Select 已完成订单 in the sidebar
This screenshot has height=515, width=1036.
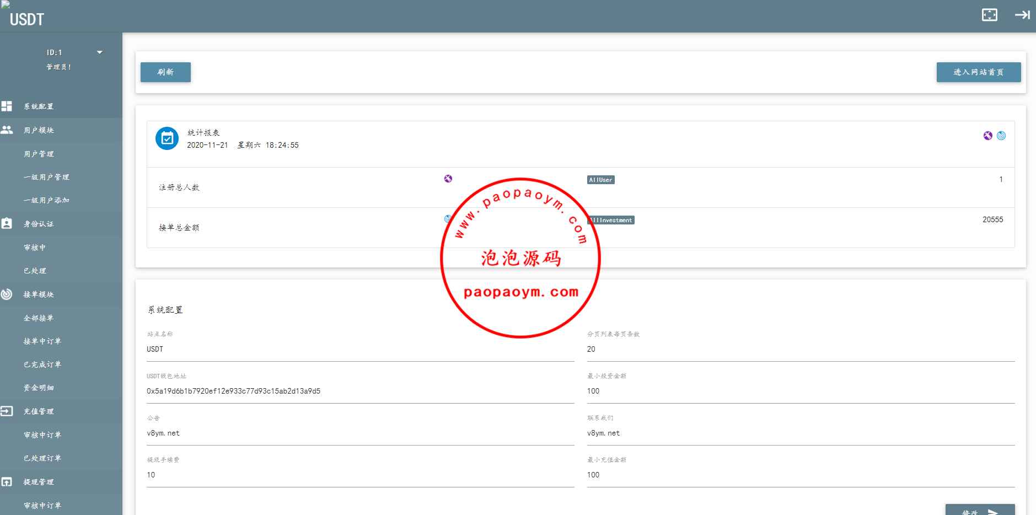42,364
